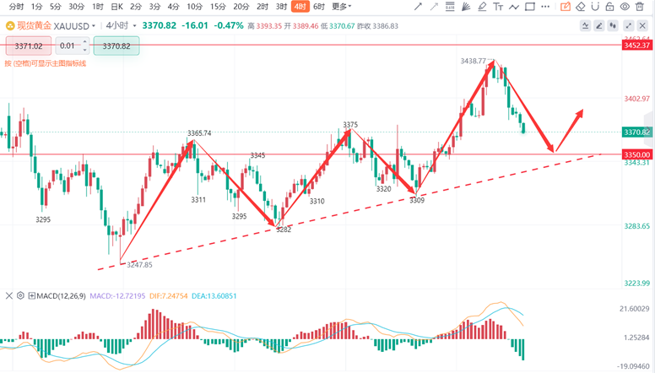This screenshot has height=373, width=655.
Task: Click the gold symbol coin icon
Action: 10,26
